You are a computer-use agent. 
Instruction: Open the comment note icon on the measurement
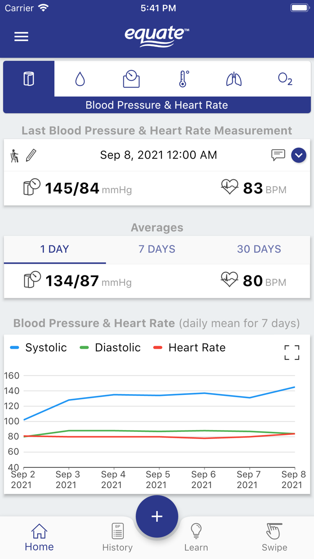click(278, 154)
